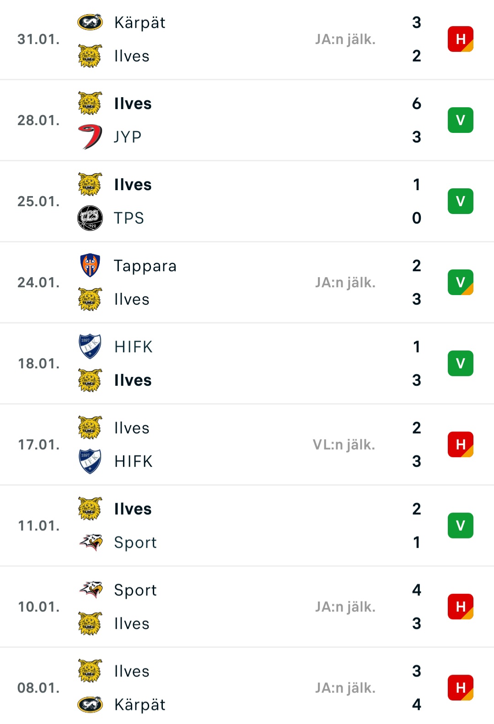Click the Kärpät logo in the 31.01. match
Viewport: 494px width, 724px height.
[90, 22]
